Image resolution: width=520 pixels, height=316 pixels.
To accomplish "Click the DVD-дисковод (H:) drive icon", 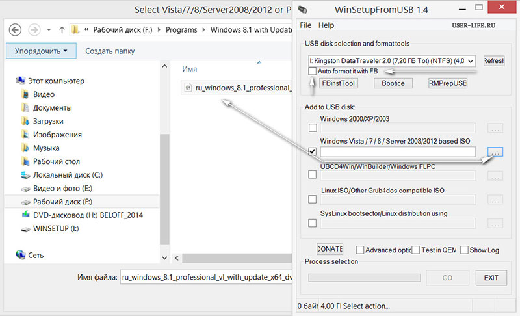I will pos(25,215).
